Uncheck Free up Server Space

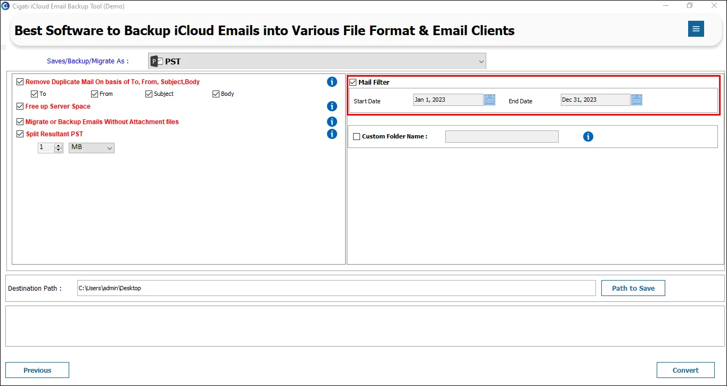point(20,106)
